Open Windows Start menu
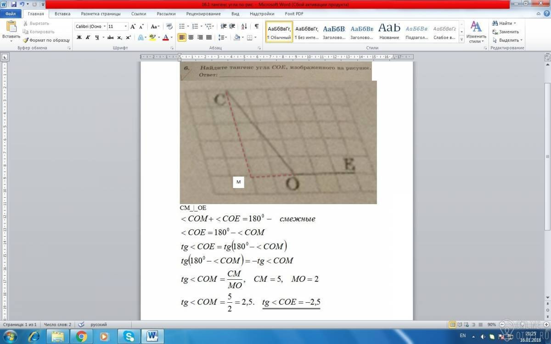Viewport: 551px width, 344px height. pyautogui.click(x=10, y=336)
